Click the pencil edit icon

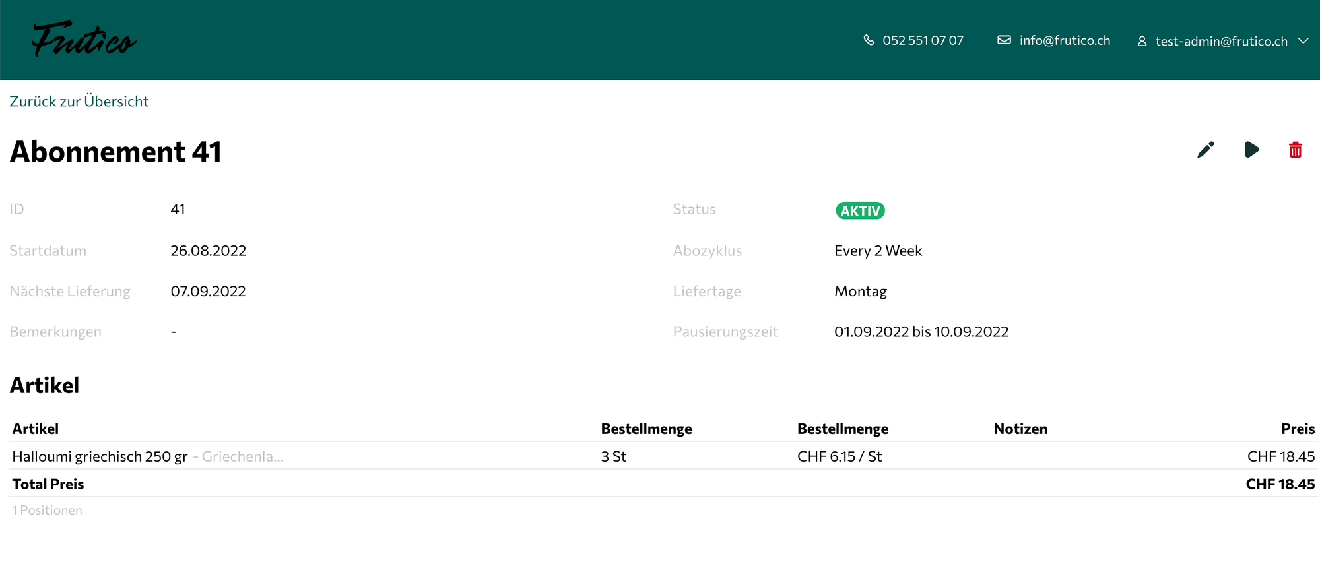(1205, 150)
